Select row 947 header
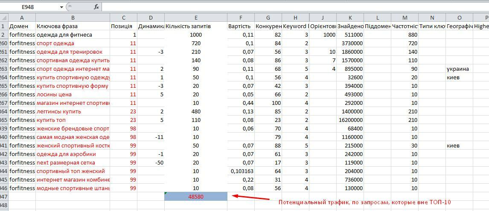The image size is (489, 211). click(x=4, y=197)
